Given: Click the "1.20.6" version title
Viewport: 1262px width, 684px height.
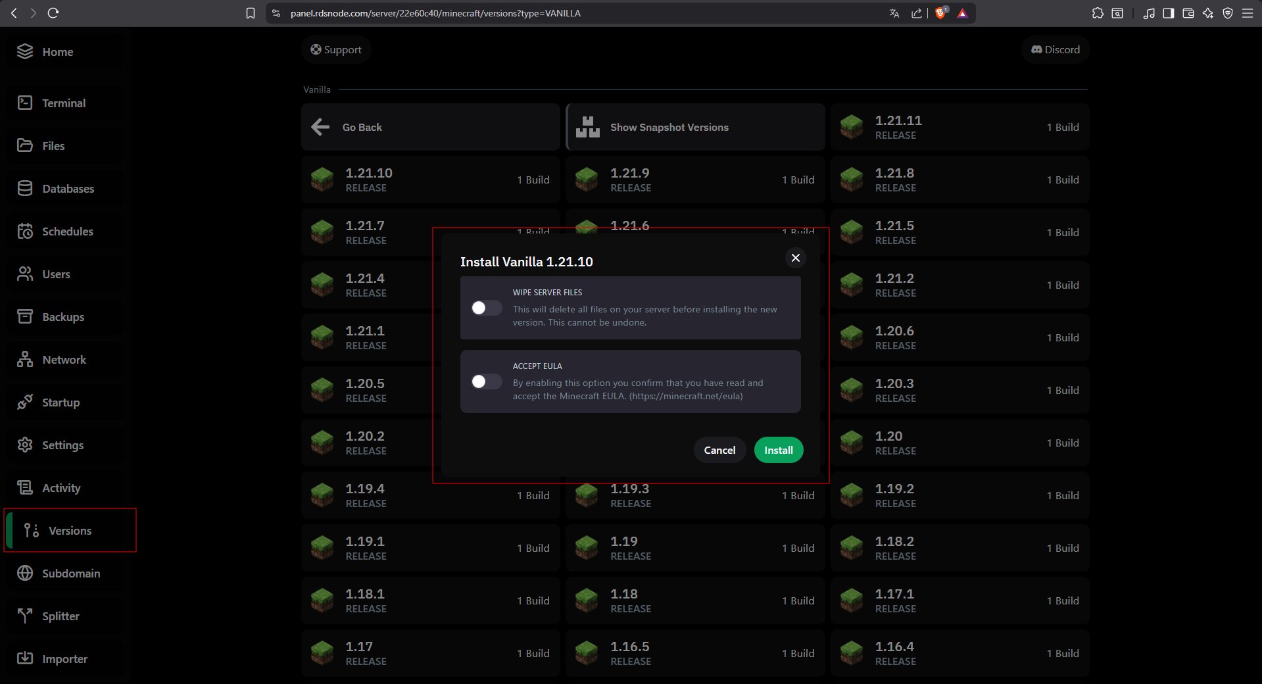Looking at the screenshot, I should 894,331.
